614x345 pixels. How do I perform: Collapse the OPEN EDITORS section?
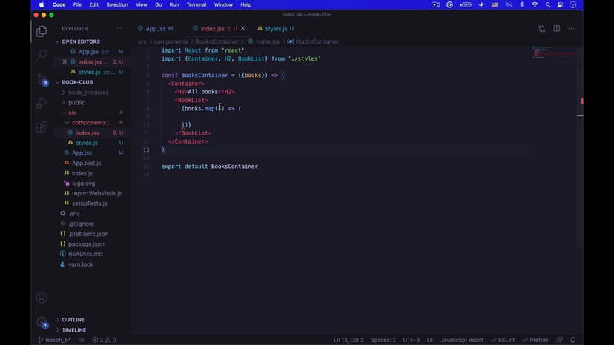pos(80,41)
